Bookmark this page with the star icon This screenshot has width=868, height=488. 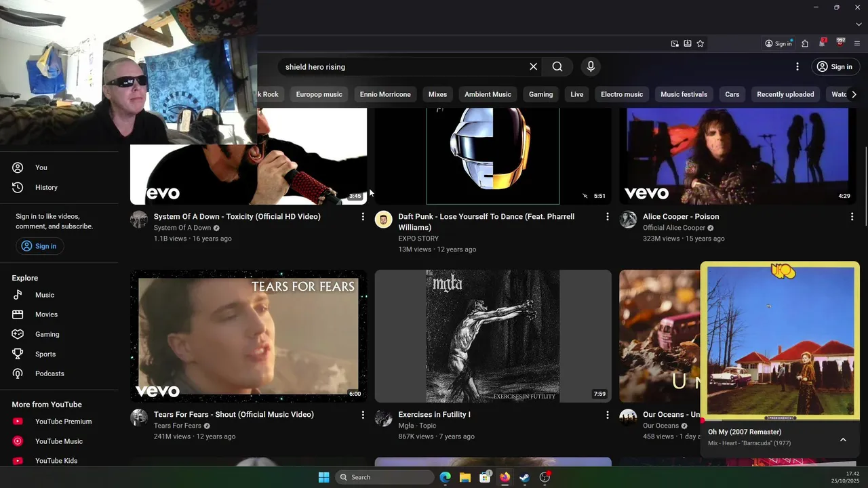coord(701,43)
